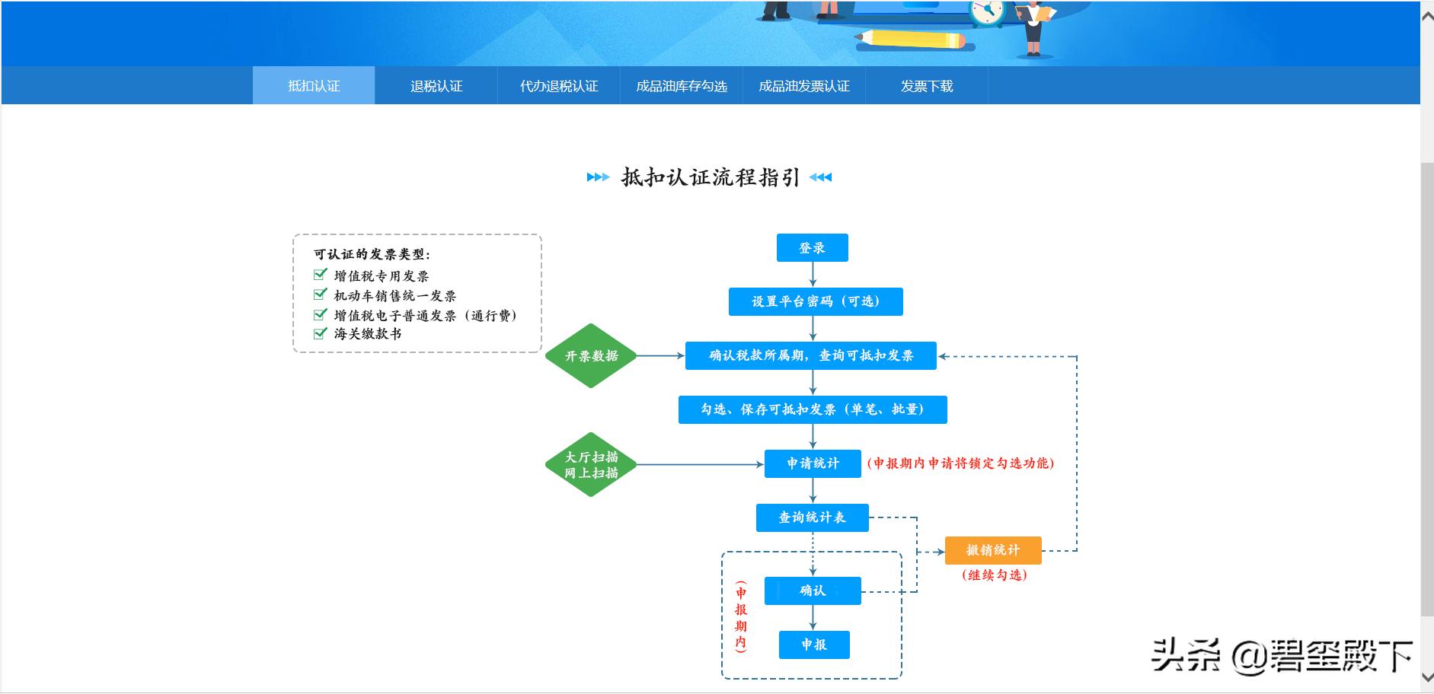Open the 查询统计表 flowchart node
Screen dimensions: 1434x694
812,518
